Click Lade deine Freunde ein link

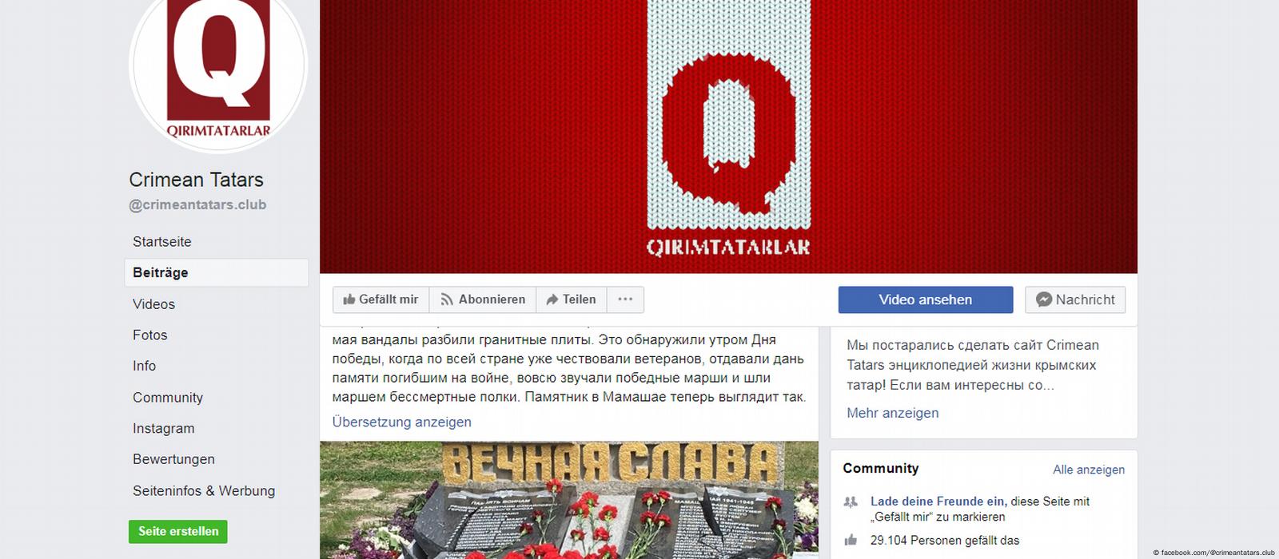coord(938,502)
